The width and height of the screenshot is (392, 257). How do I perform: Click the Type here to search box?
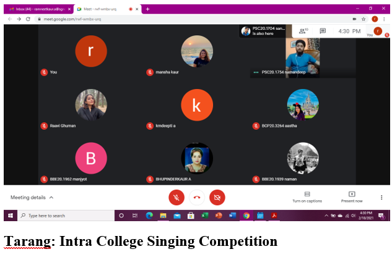66,216
